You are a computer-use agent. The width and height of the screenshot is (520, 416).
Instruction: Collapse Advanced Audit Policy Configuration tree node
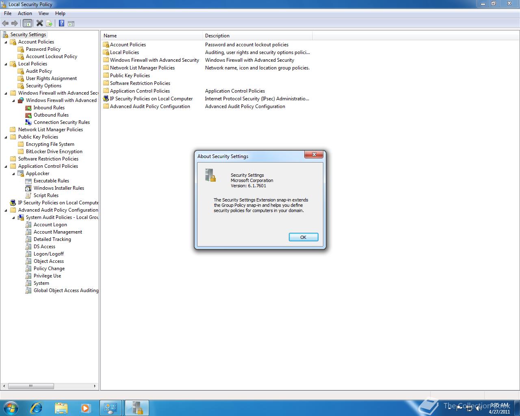6,210
